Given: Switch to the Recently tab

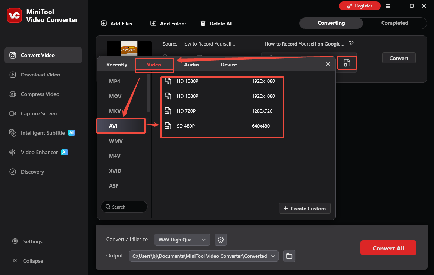Looking at the screenshot, I should point(117,65).
